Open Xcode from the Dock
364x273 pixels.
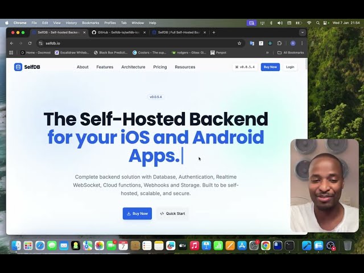point(307,246)
